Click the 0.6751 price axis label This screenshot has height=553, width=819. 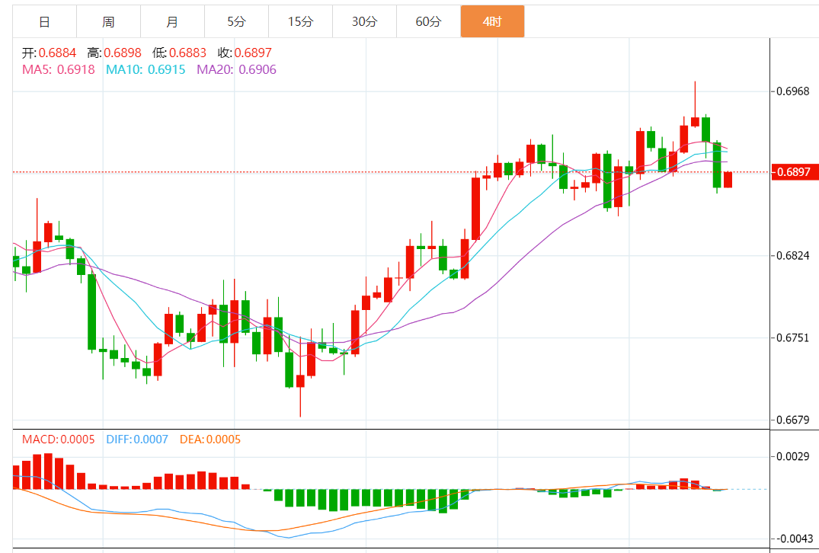point(793,338)
